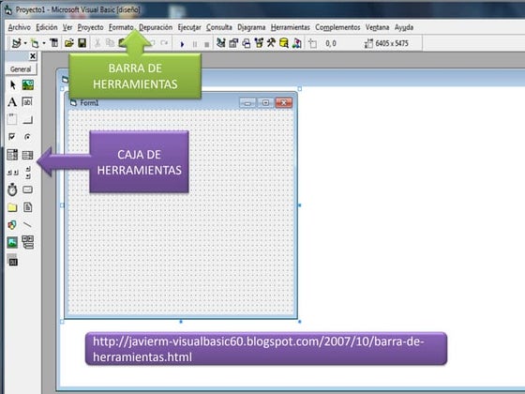The height and width of the screenshot is (394, 525).
Task: Open the Data View Window icon
Action: (x=284, y=43)
